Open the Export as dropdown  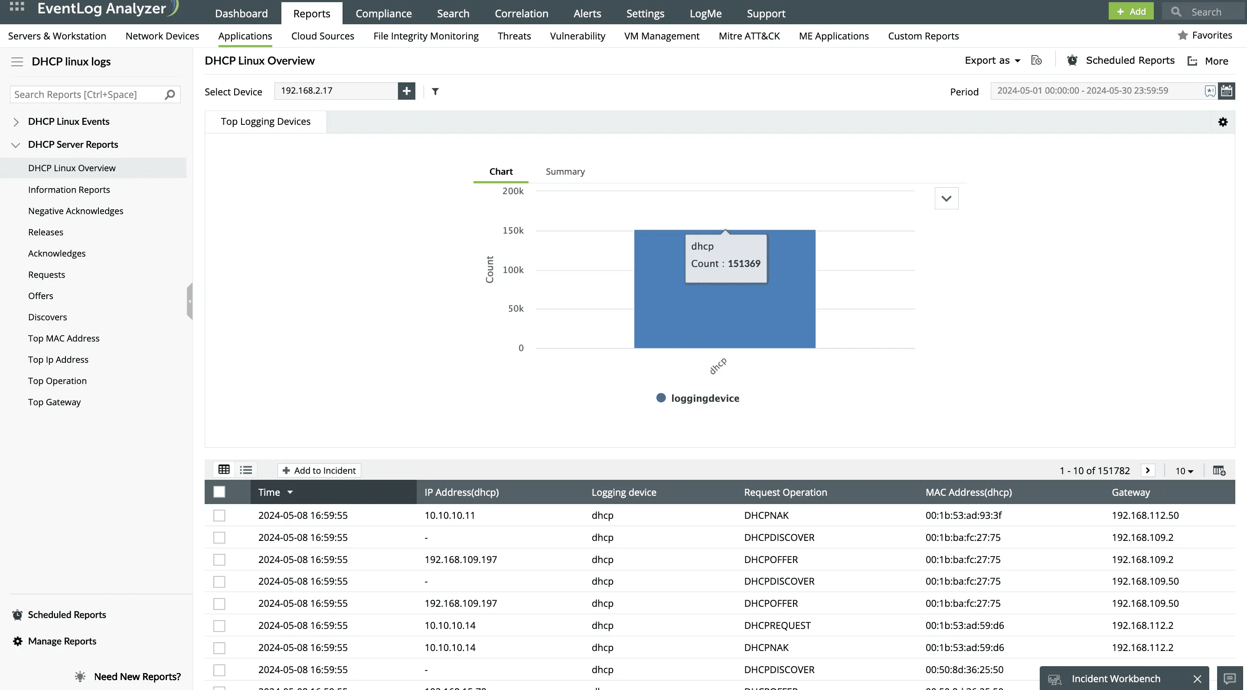992,61
